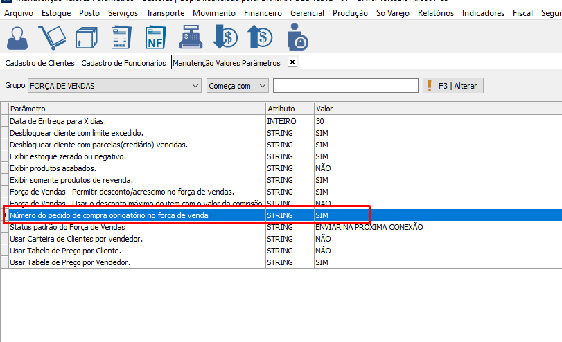
Task: Open the Financeiro menu
Action: pyautogui.click(x=263, y=13)
